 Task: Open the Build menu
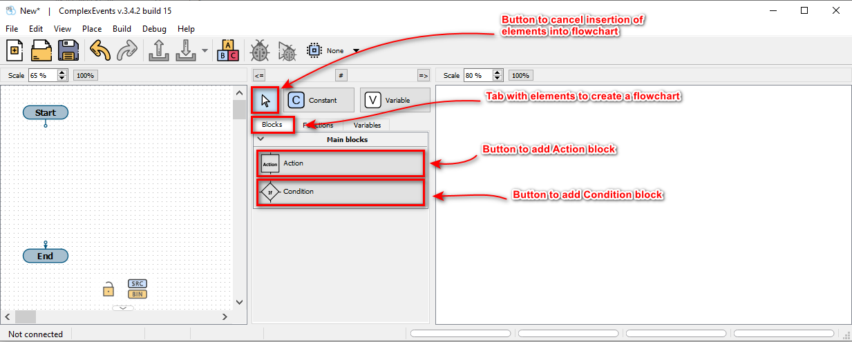(122, 29)
